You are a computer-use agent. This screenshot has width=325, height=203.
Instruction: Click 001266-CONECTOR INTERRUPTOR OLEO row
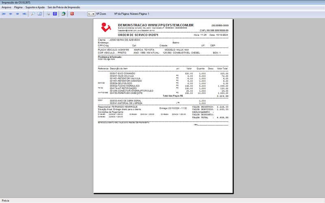(163, 91)
